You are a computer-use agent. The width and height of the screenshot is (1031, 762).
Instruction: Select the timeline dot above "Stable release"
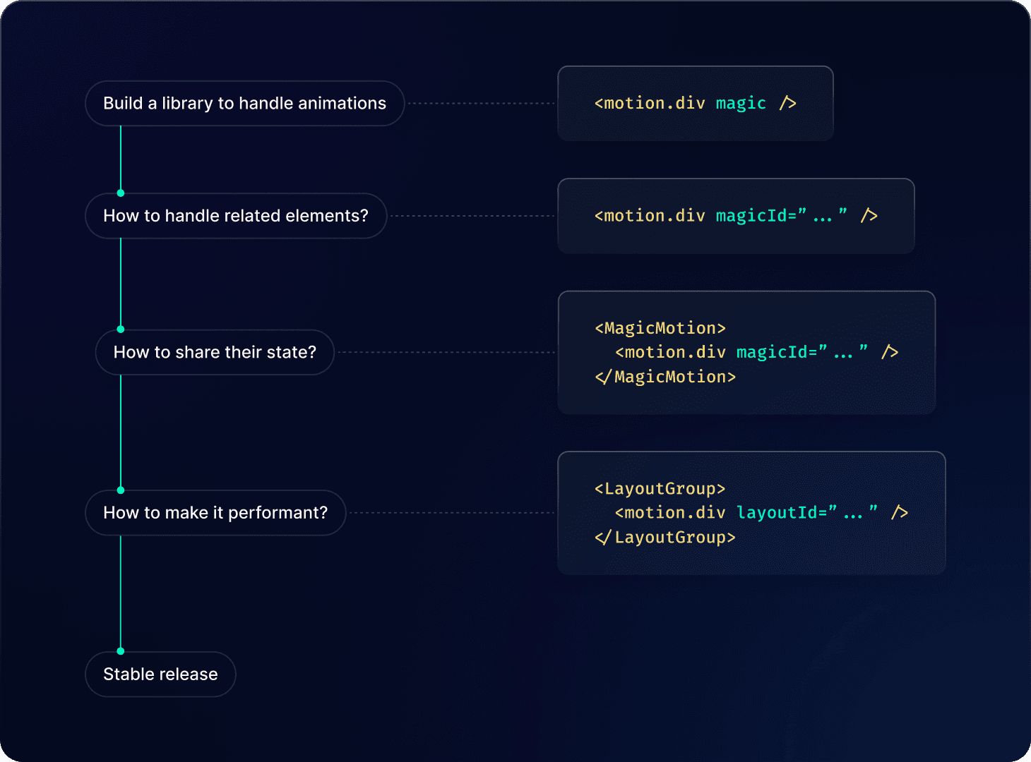[121, 651]
